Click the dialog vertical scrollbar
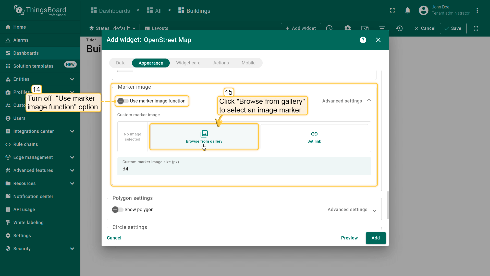The height and width of the screenshot is (276, 490). pyautogui.click(x=388, y=205)
